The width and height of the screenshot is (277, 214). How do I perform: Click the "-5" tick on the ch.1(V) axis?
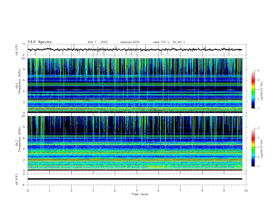click(24, 55)
